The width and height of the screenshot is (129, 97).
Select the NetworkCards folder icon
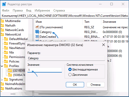click(x=2, y=30)
